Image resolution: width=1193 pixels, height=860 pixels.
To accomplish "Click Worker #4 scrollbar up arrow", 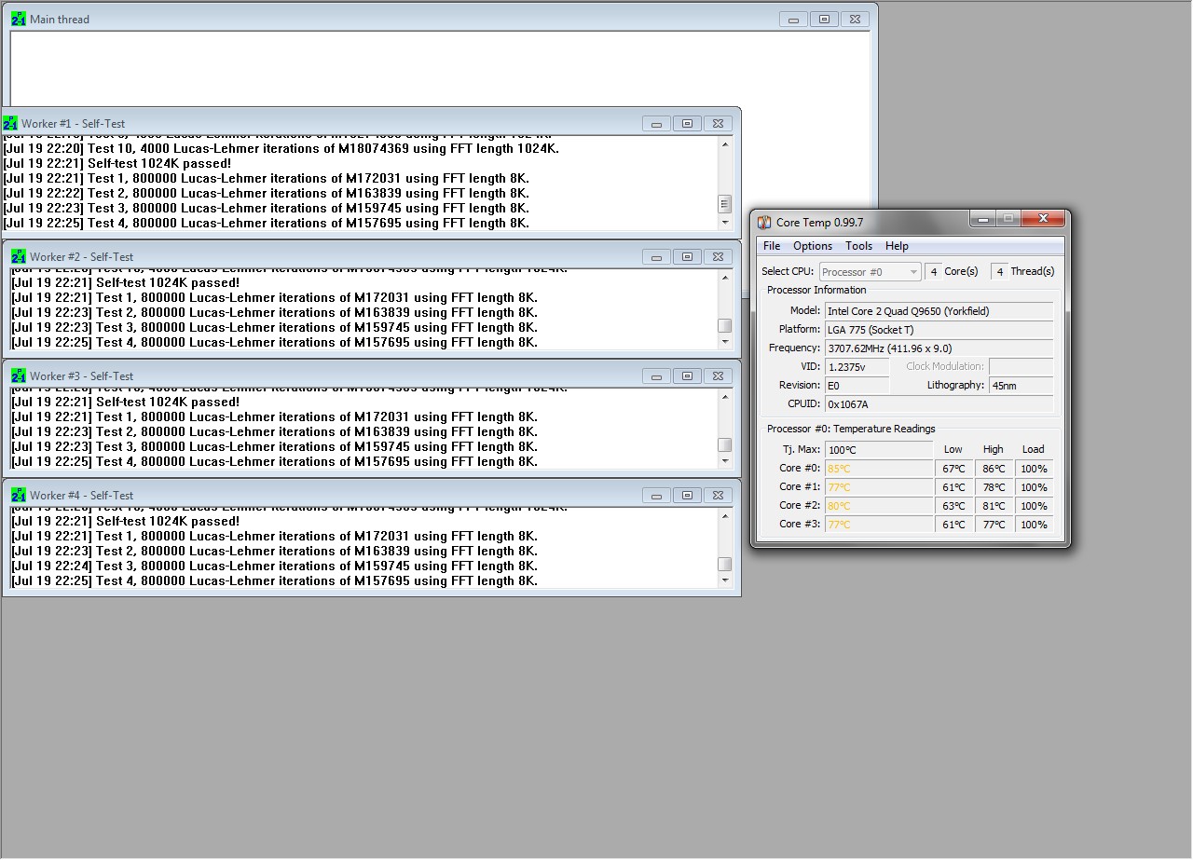I will click(x=725, y=516).
